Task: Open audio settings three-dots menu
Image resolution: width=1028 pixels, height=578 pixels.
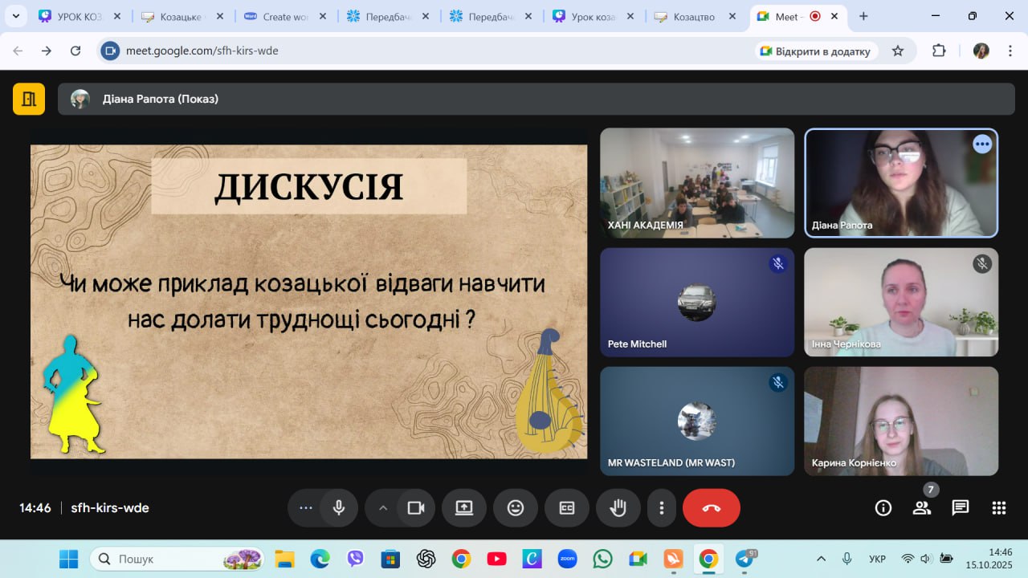Action: point(305,508)
